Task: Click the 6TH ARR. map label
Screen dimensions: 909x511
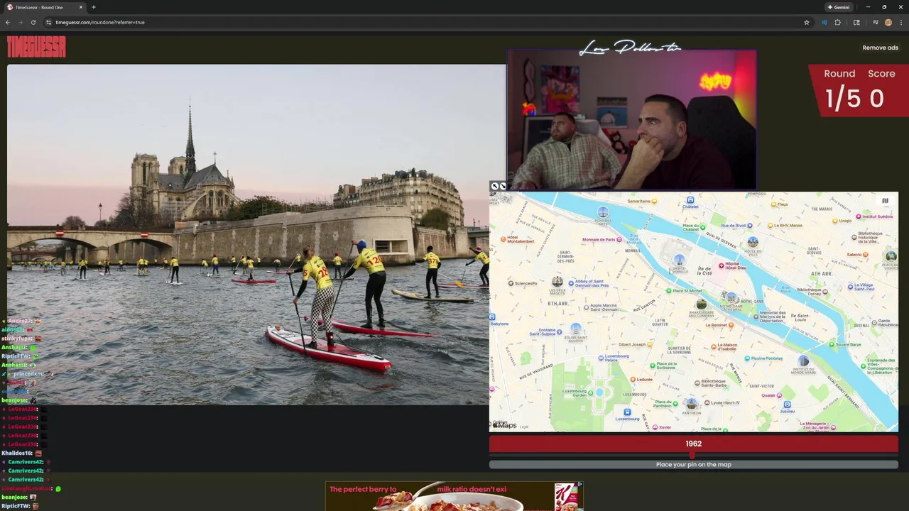Action: [x=557, y=303]
